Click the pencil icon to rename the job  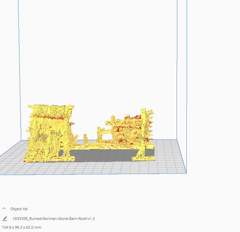point(5,219)
